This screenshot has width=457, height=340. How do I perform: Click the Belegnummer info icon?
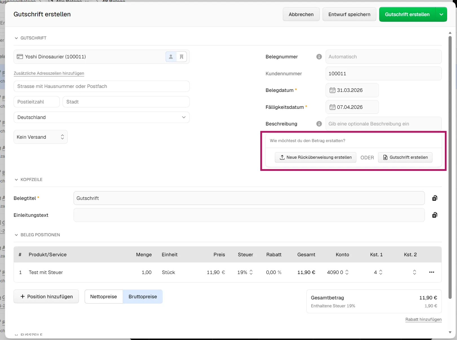(x=319, y=57)
